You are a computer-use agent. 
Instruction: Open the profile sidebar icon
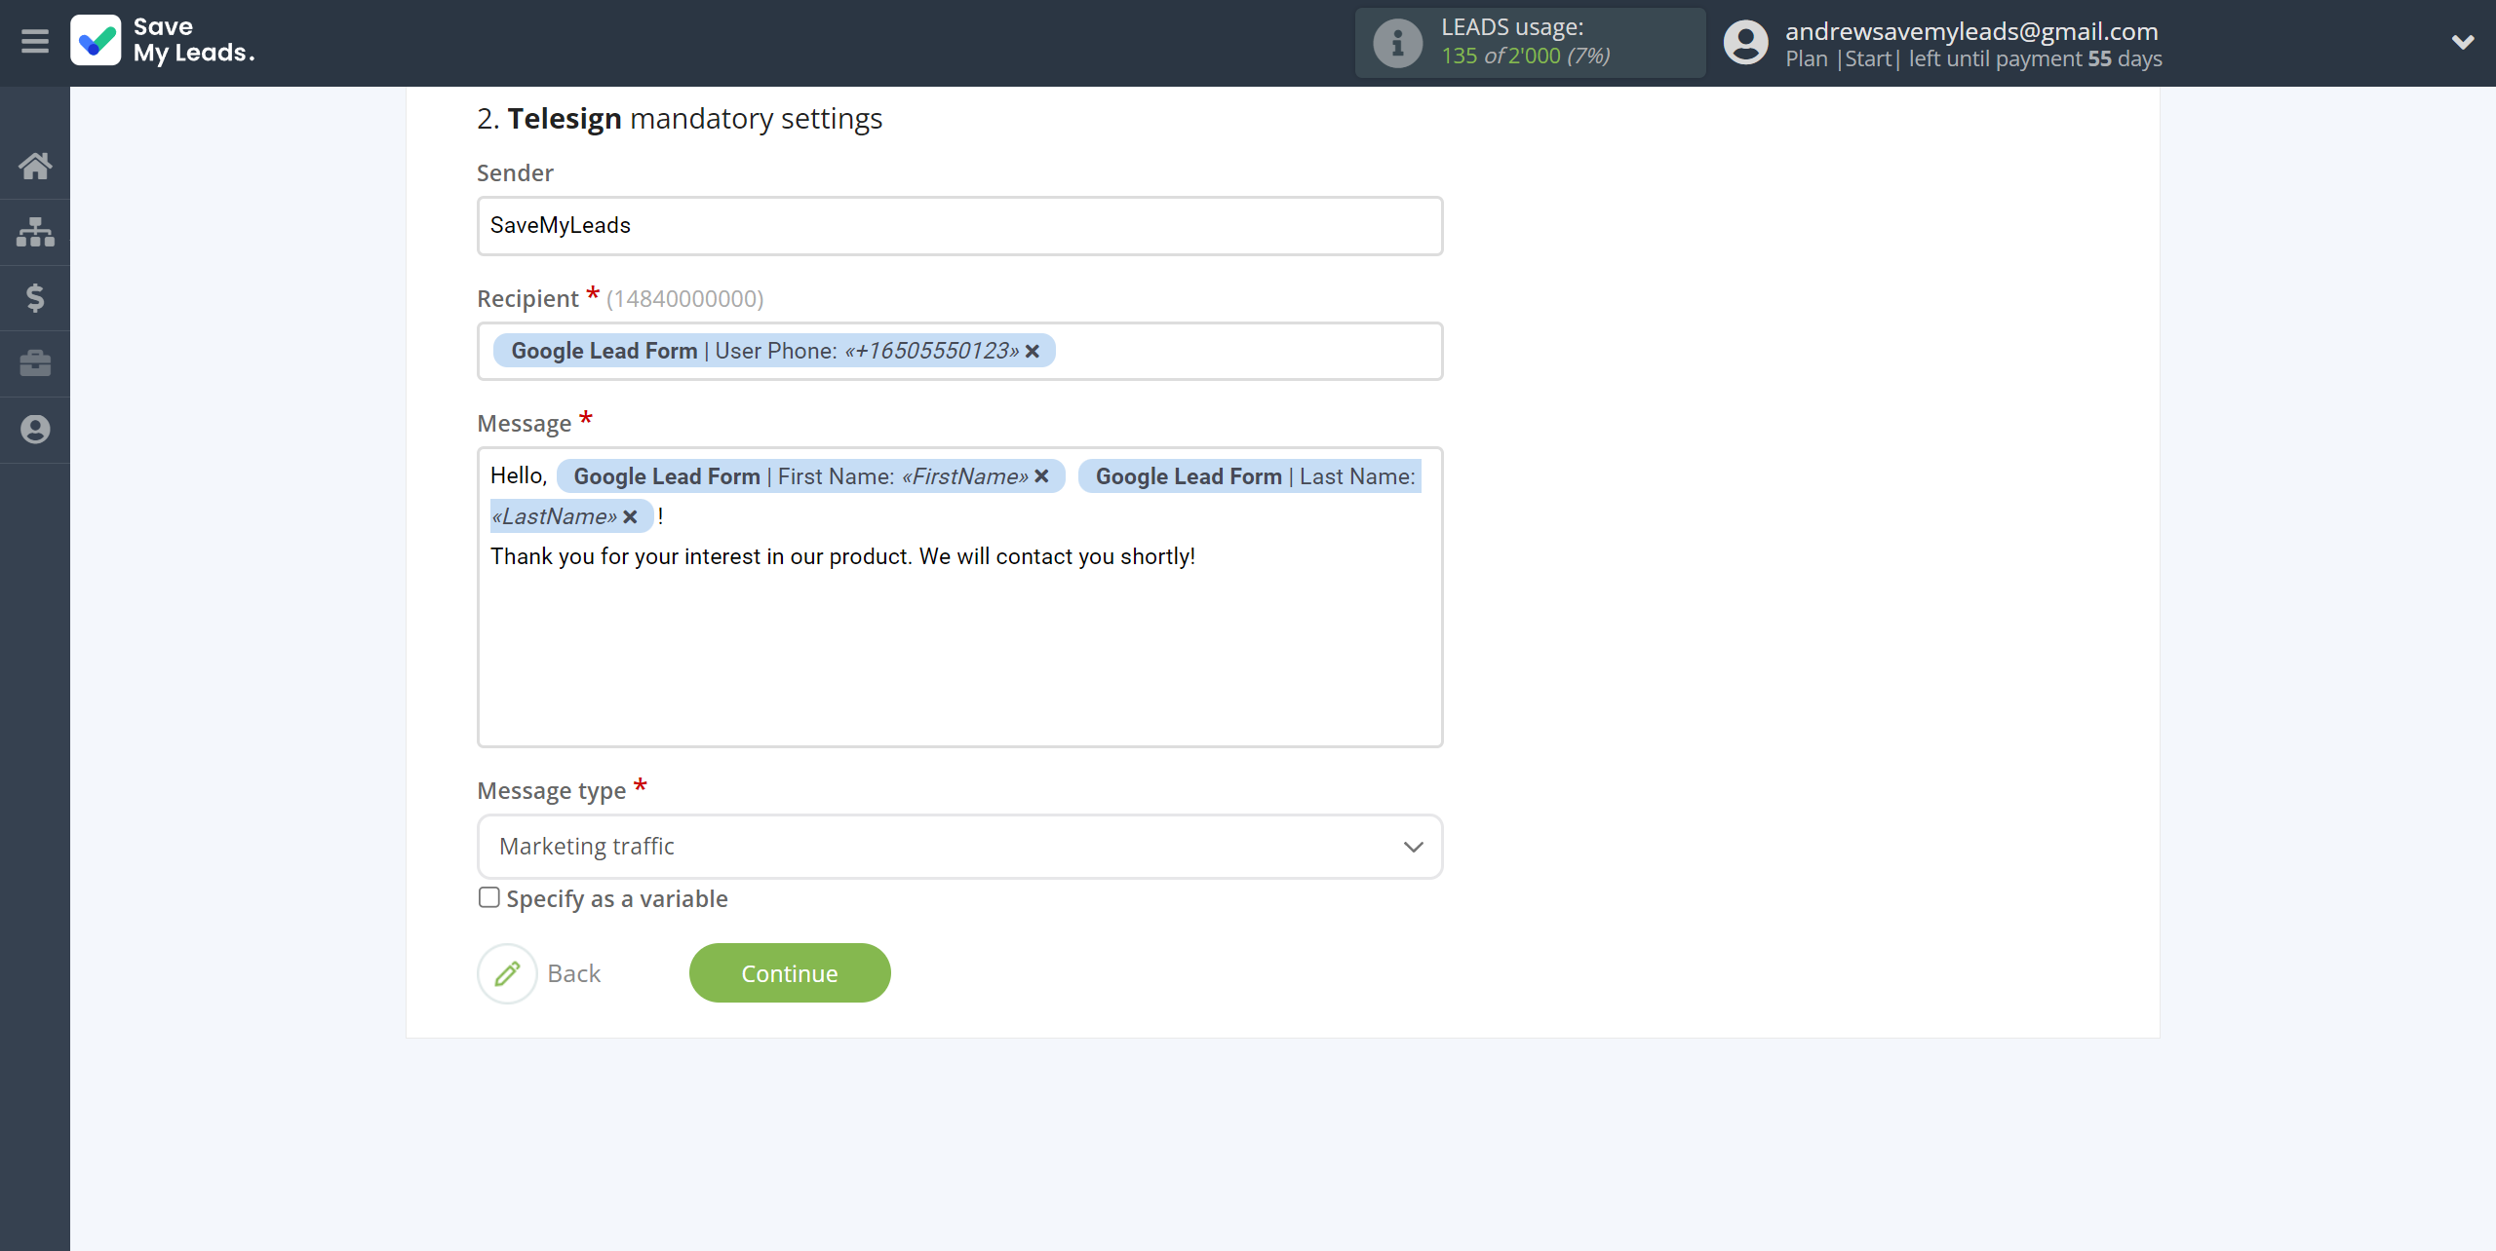[x=35, y=430]
